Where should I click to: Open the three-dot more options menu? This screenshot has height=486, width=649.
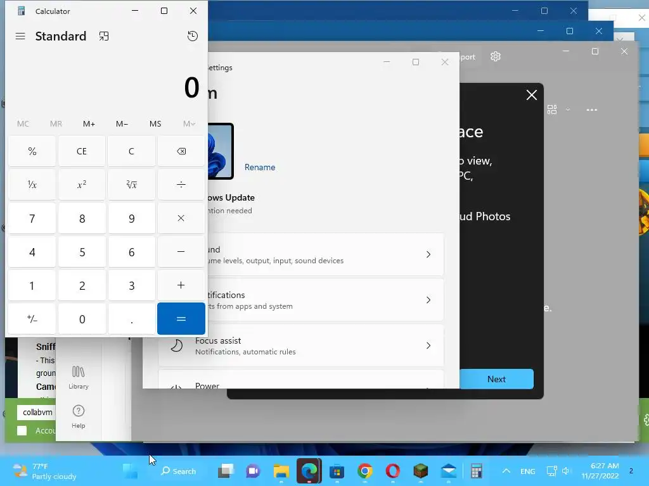coord(592,109)
